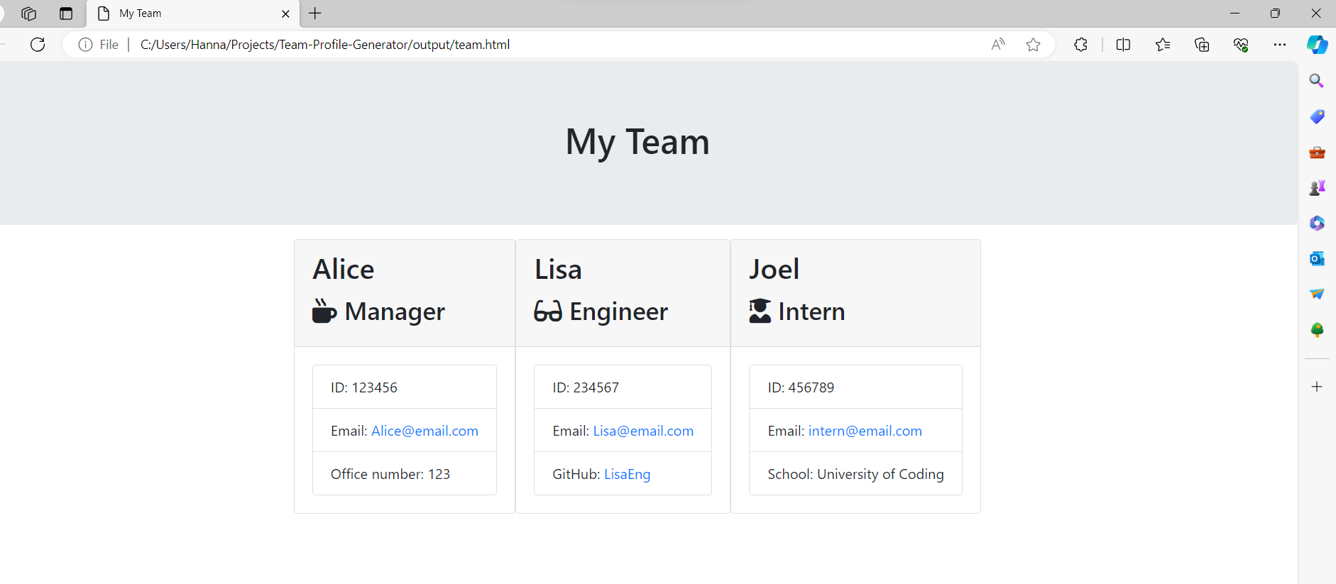Click intern@email.com email link
1336x584 pixels.
[x=865, y=431]
